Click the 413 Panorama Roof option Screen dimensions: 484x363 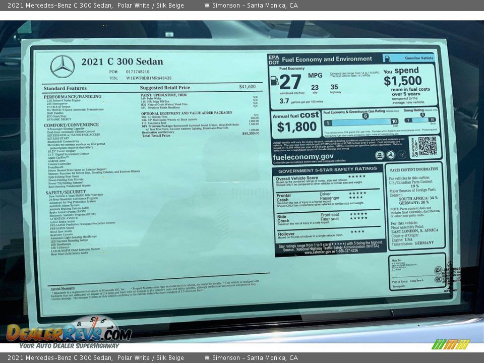[154, 123]
